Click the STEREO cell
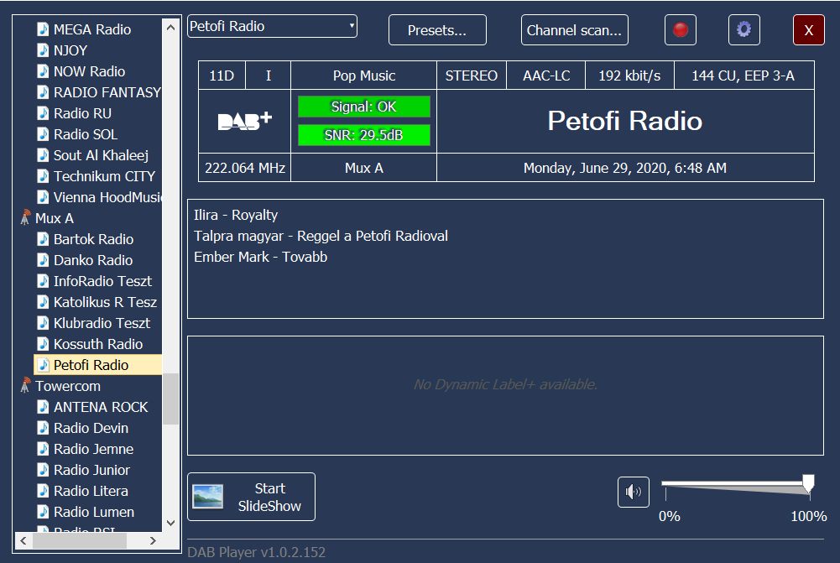This screenshot has width=840, height=563. point(472,76)
